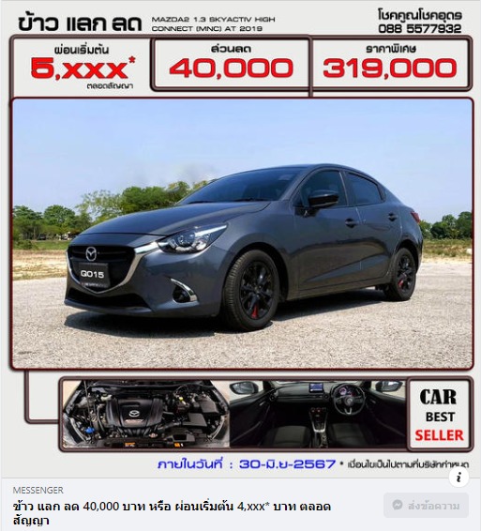
Task: Click the 40,000 discount box
Action: [231, 64]
